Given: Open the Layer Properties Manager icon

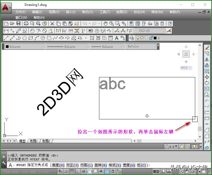Looking at the screenshot, I should click(x=132, y=38).
